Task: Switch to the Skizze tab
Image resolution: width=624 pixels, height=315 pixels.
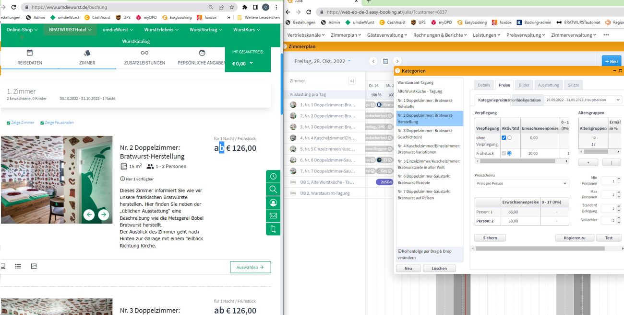Action: pyautogui.click(x=574, y=85)
